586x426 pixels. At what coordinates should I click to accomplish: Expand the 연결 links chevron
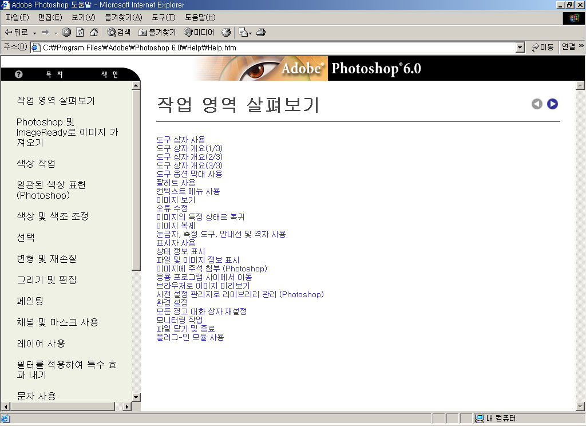(581, 46)
